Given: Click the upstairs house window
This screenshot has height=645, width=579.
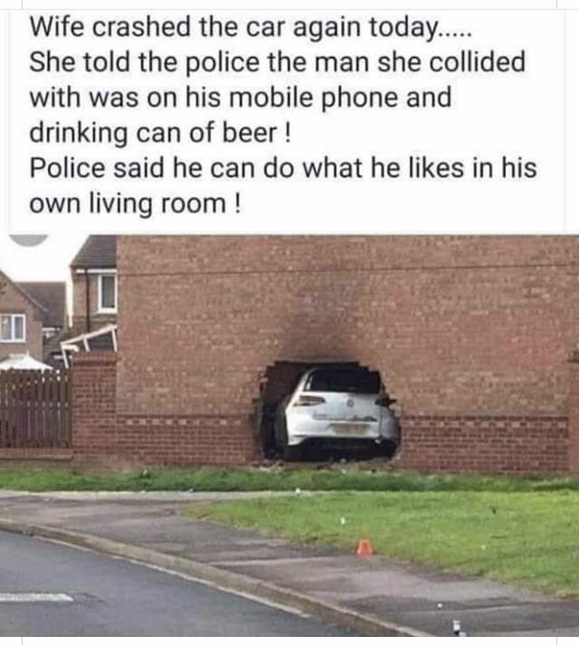Looking at the screenshot, I should pos(109,292).
